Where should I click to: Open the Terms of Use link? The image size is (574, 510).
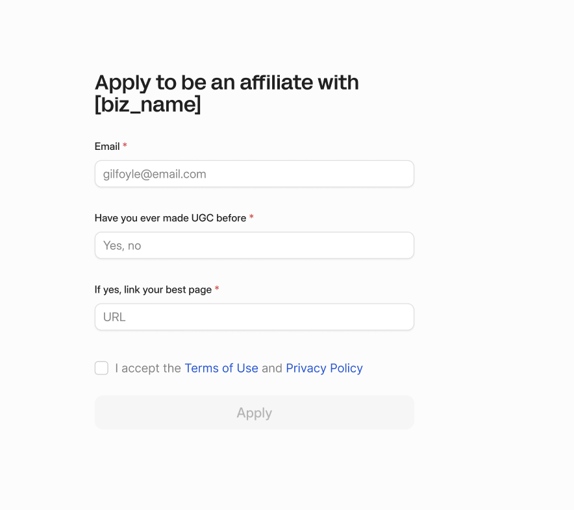click(221, 368)
